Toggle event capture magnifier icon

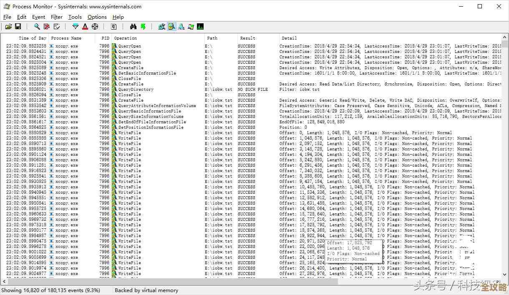37,27
